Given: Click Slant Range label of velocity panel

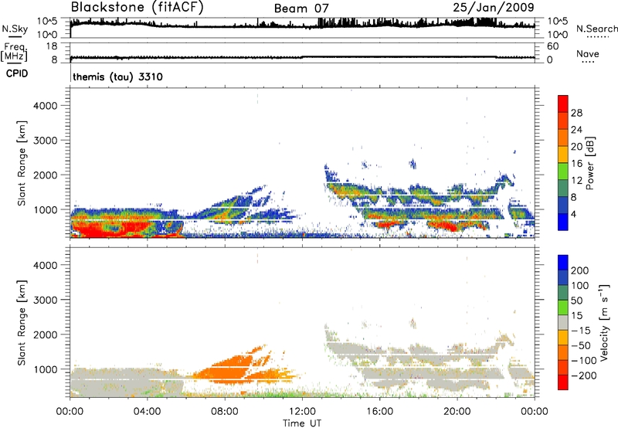Looking at the screenshot, I should [x=22, y=323].
